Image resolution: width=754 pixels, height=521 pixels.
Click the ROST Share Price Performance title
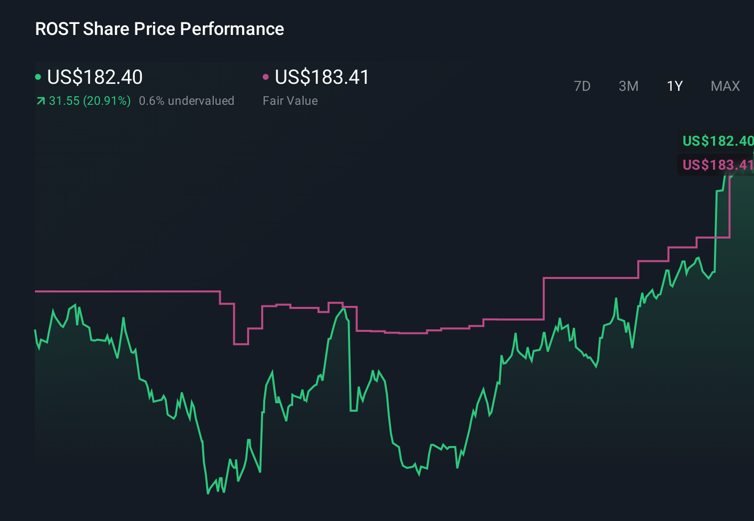159,28
